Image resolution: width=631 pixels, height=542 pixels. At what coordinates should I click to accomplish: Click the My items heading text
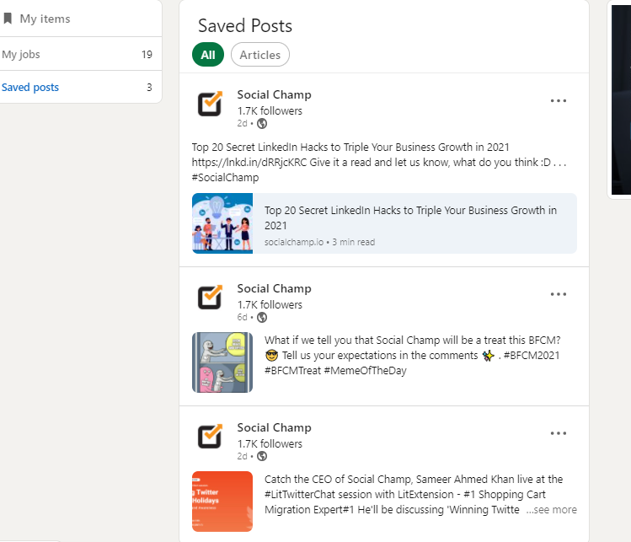tap(45, 19)
